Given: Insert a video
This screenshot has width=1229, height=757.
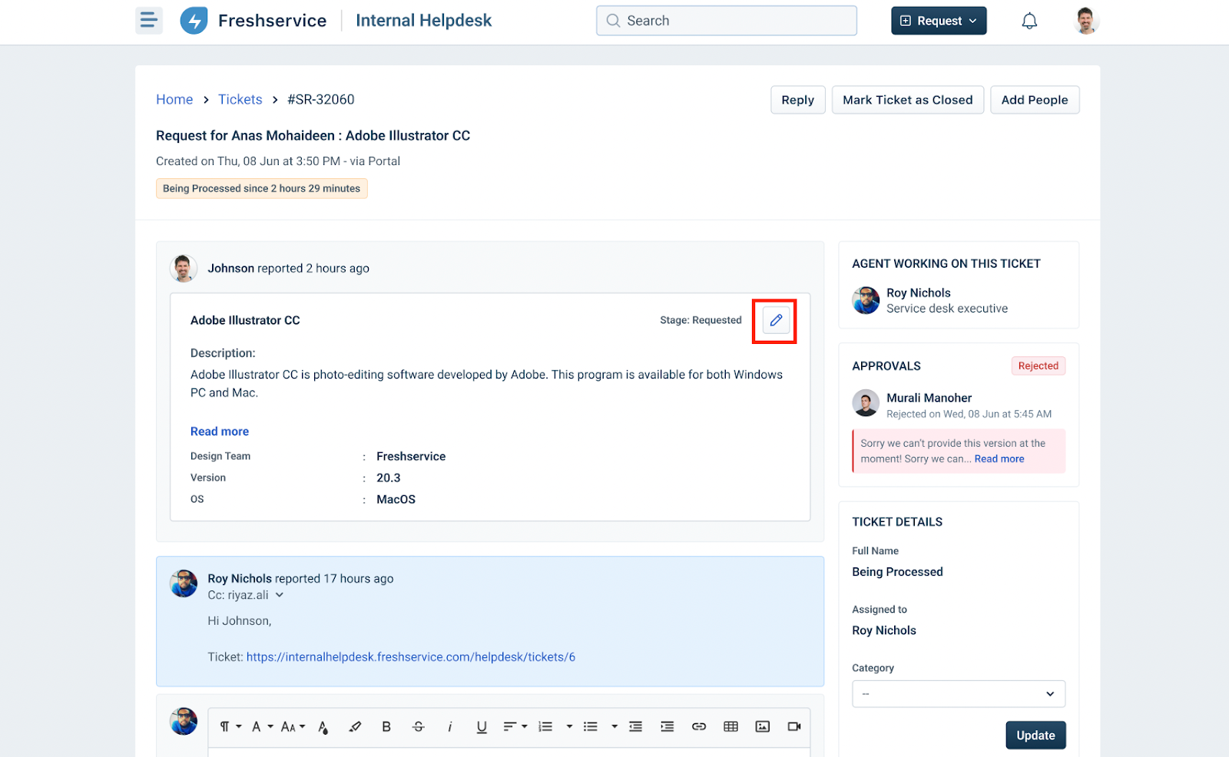Looking at the screenshot, I should coord(794,726).
